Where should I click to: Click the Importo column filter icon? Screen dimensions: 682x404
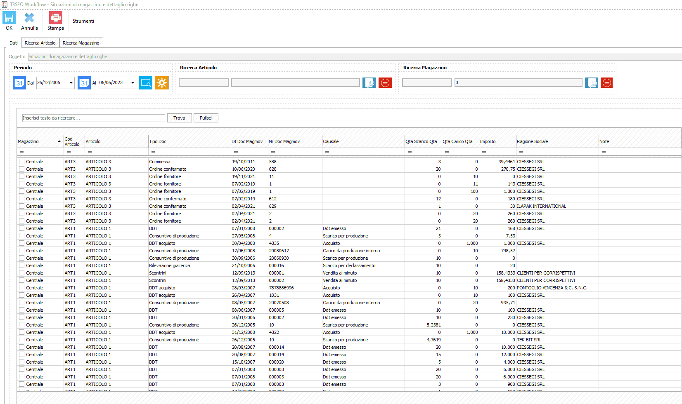484,152
